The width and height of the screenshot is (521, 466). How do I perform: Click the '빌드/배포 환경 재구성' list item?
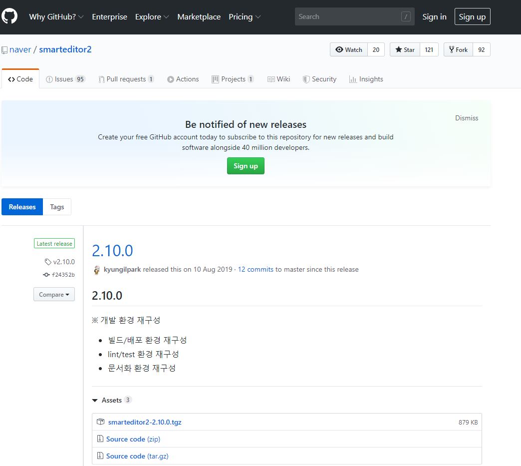(x=147, y=340)
